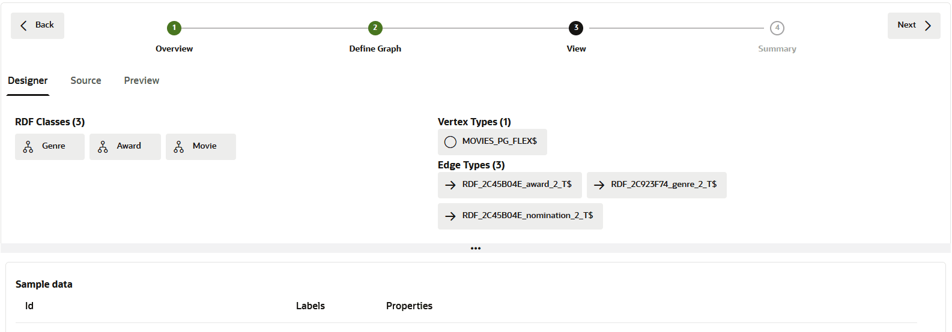Screen dimensions: 952x332
Task: Select step 3 View circle
Action: click(576, 28)
